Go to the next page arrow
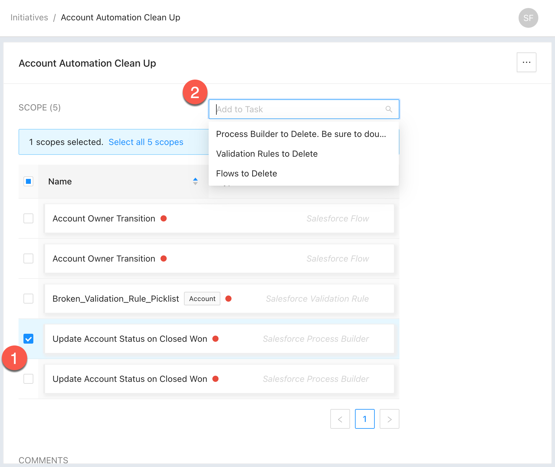This screenshot has width=555, height=467. pyautogui.click(x=389, y=419)
